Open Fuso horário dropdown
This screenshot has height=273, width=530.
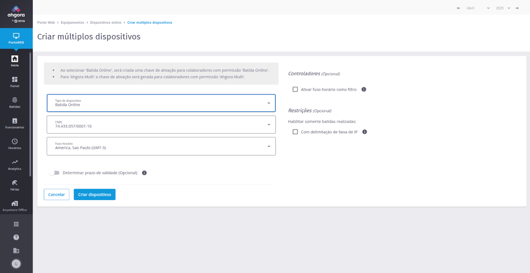161,146
